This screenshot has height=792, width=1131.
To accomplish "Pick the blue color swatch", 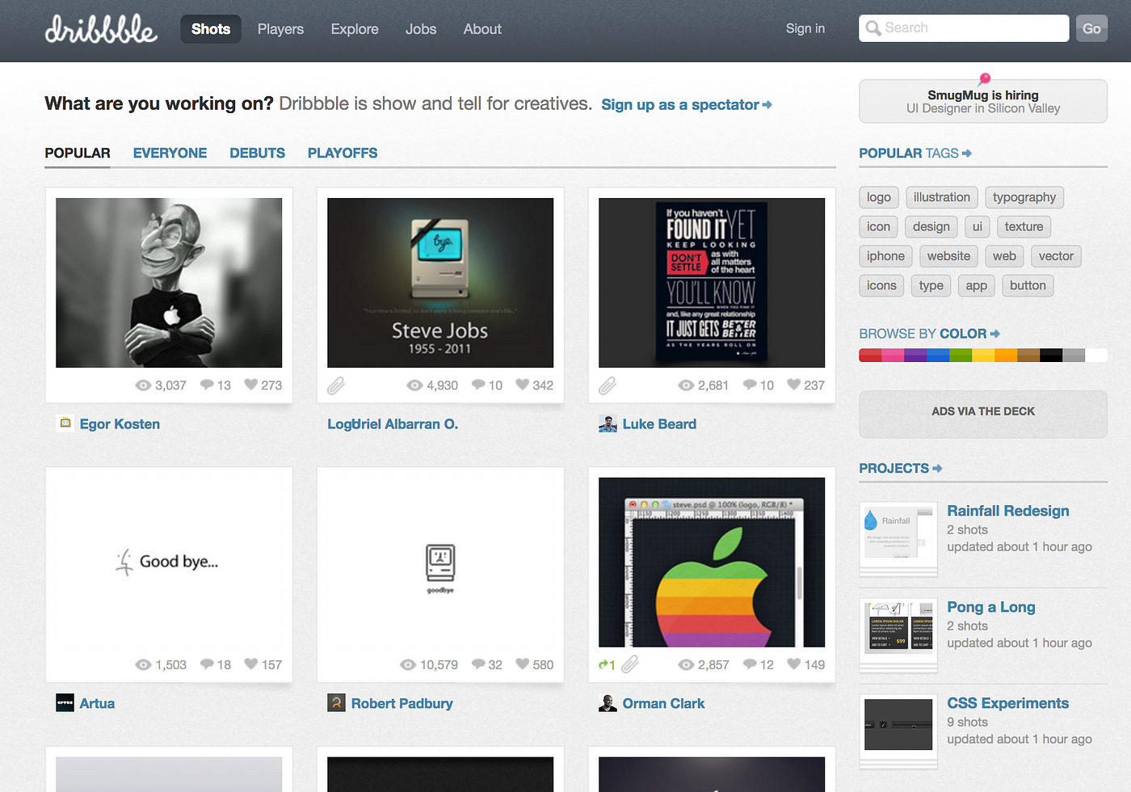I will 938,355.
